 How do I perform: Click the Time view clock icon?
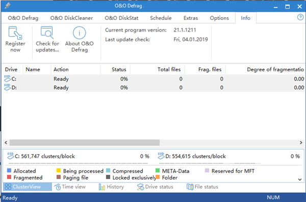[58, 187]
